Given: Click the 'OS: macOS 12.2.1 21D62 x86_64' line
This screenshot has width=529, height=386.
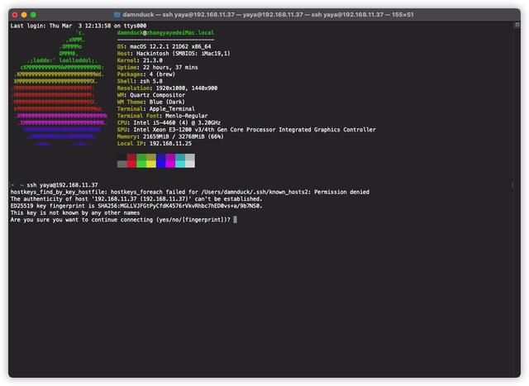Looking at the screenshot, I should pos(164,46).
